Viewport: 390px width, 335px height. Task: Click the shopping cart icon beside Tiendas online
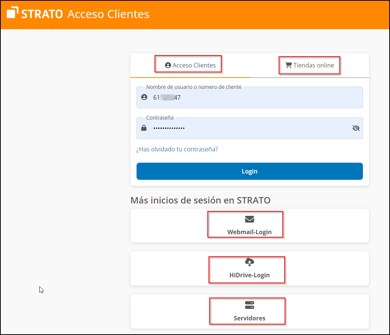click(288, 65)
